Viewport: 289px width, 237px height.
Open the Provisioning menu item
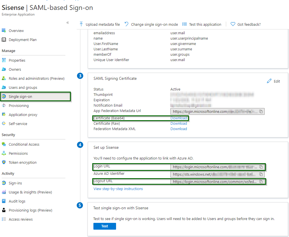[x=19, y=105]
